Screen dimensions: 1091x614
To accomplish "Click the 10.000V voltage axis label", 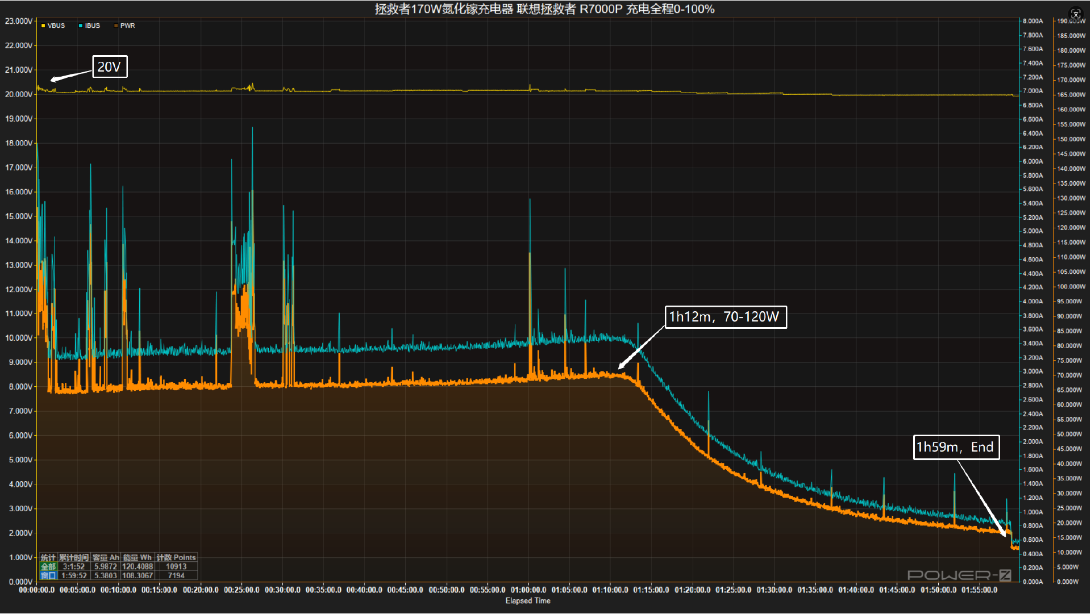I will (x=19, y=338).
